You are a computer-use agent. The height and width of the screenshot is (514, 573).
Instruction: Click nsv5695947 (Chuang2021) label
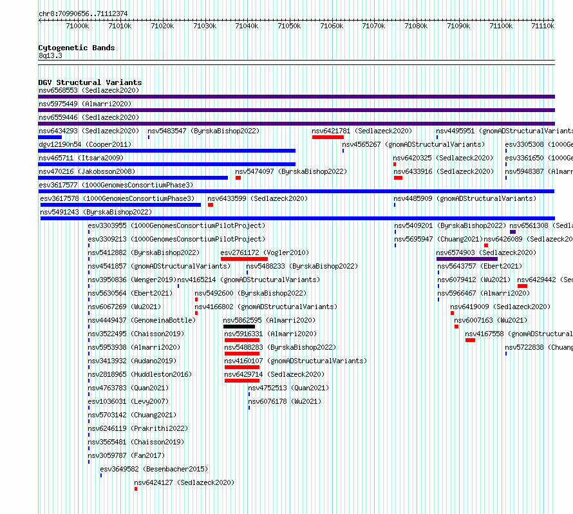(439, 239)
